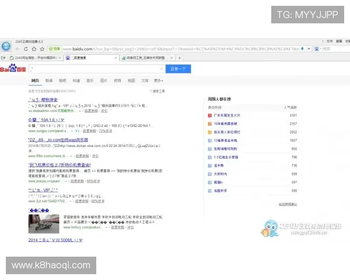The image size is (350, 280).
Task: Open the result title containing 'VIP'
Action: point(43,190)
